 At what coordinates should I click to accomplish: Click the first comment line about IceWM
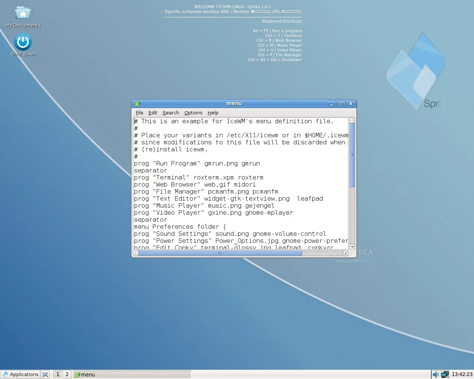click(234, 121)
